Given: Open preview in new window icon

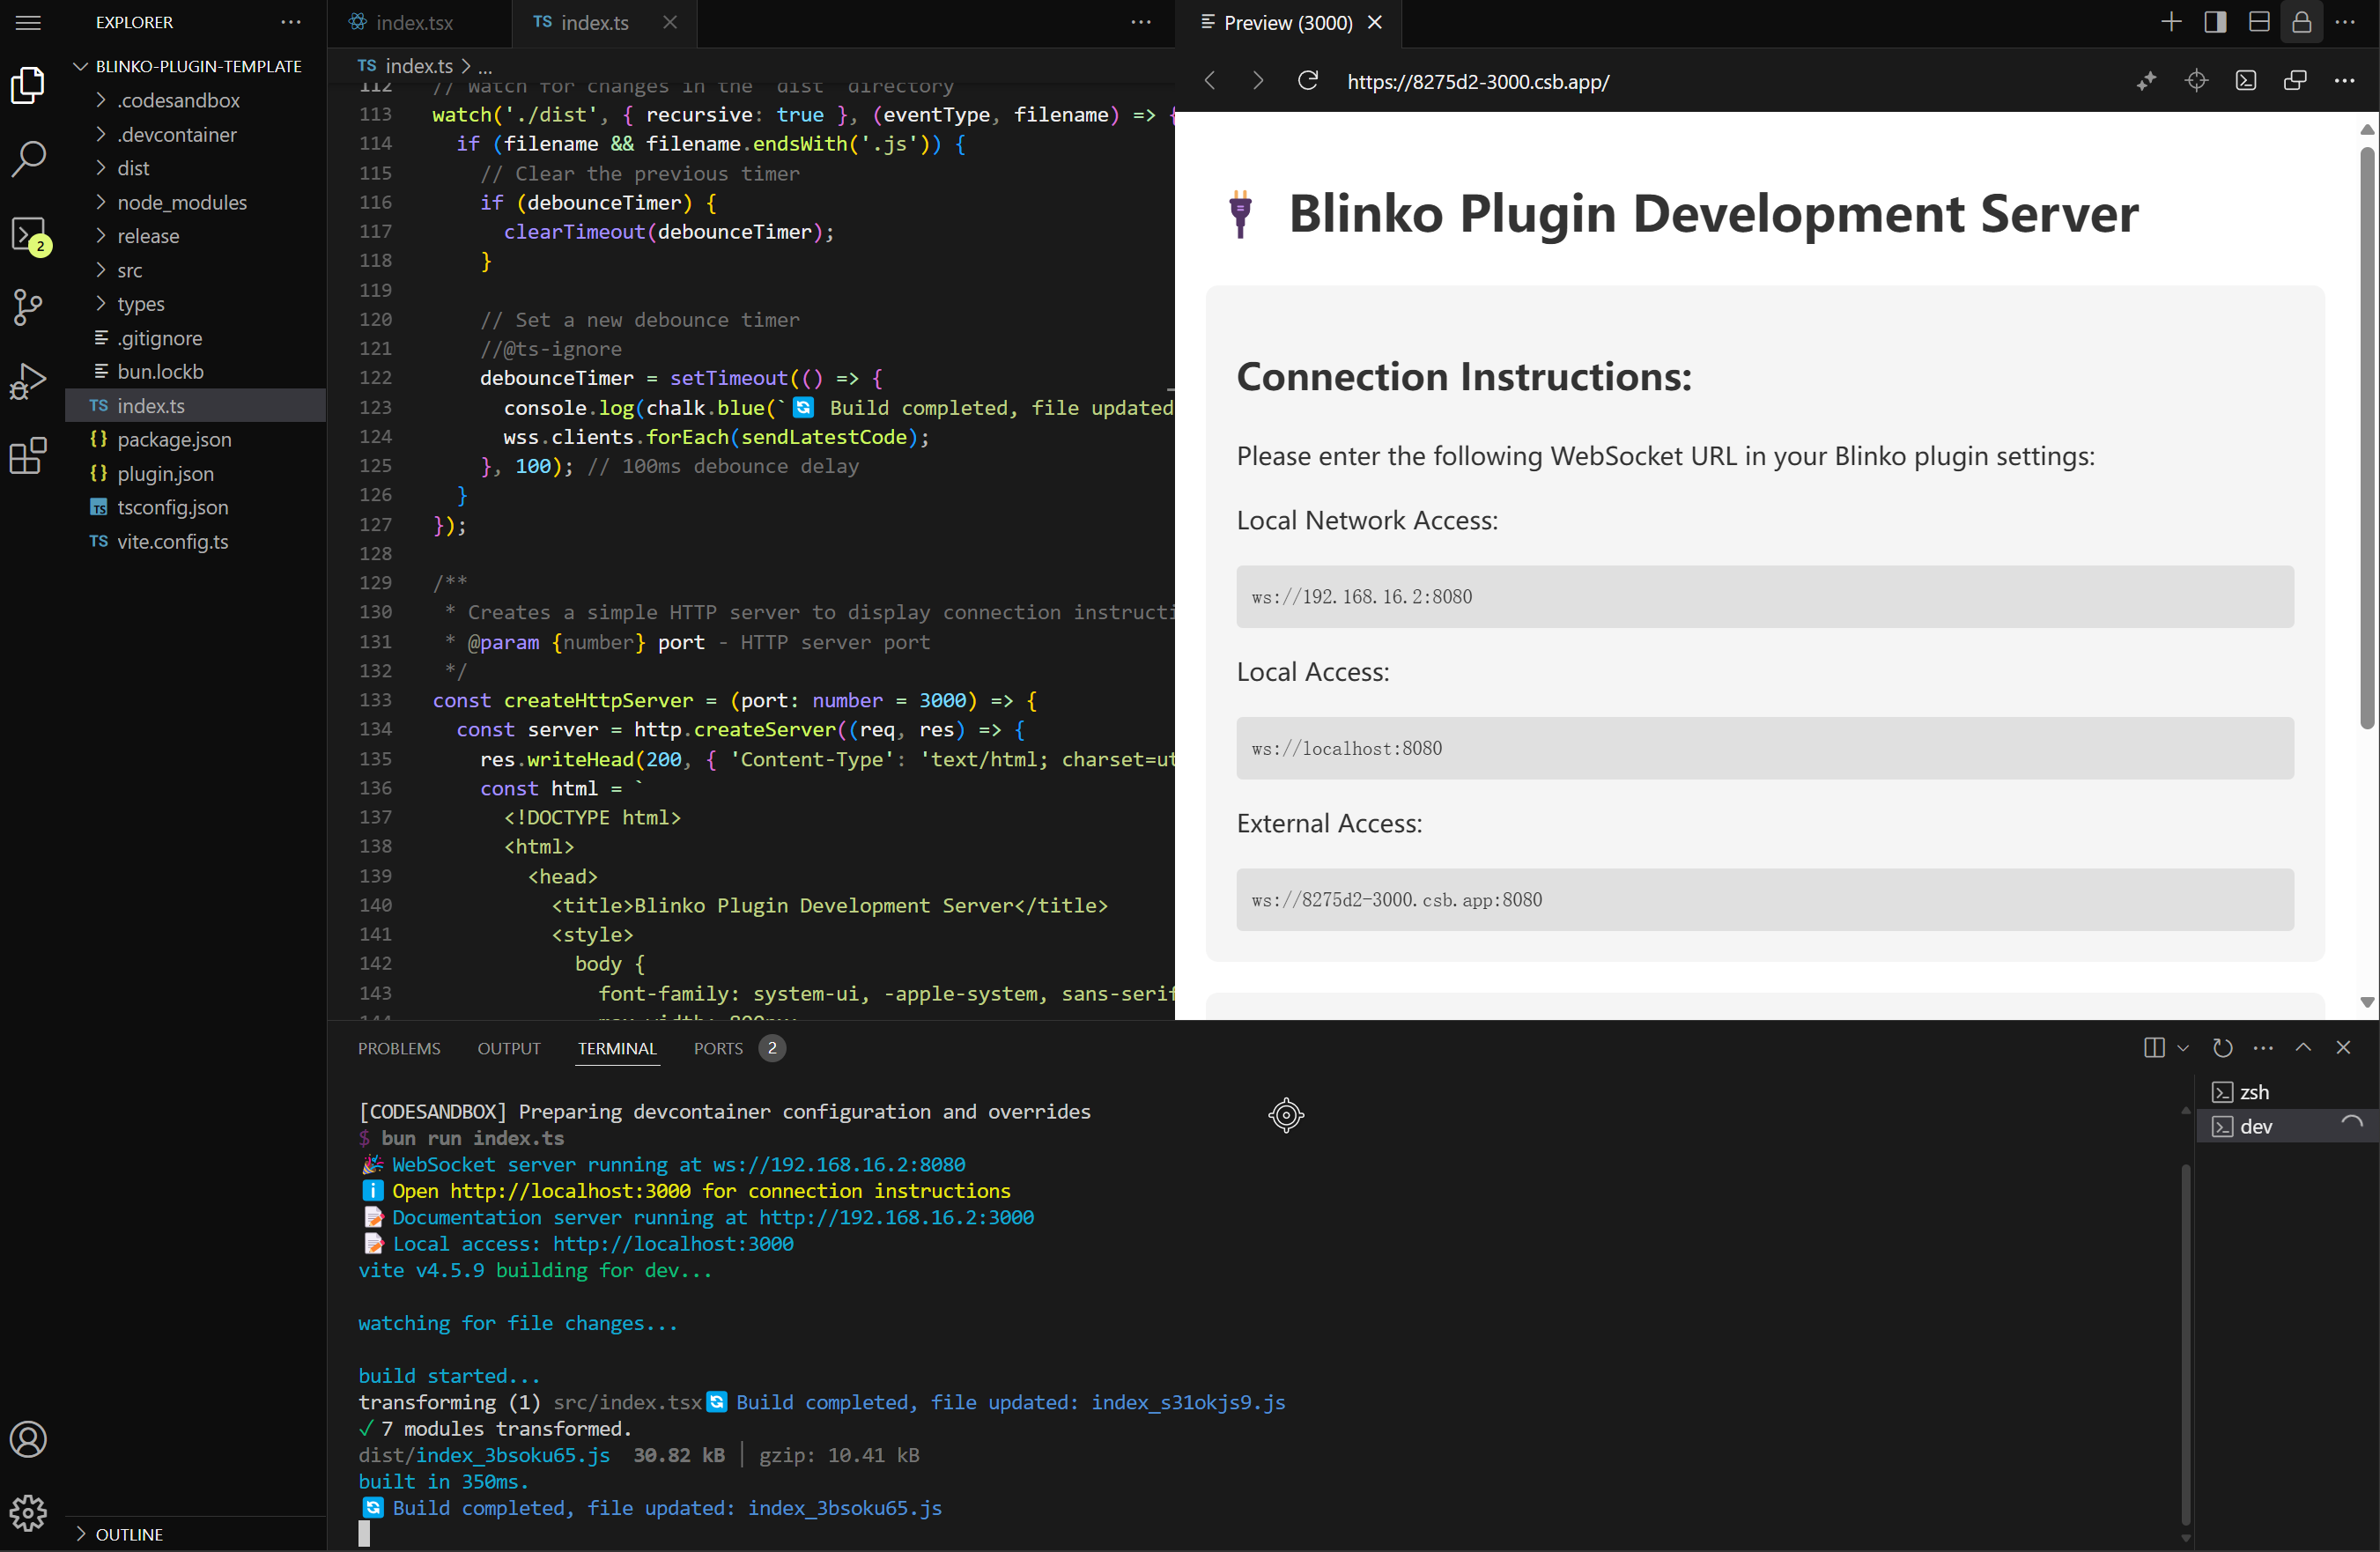Looking at the screenshot, I should 2295,81.
